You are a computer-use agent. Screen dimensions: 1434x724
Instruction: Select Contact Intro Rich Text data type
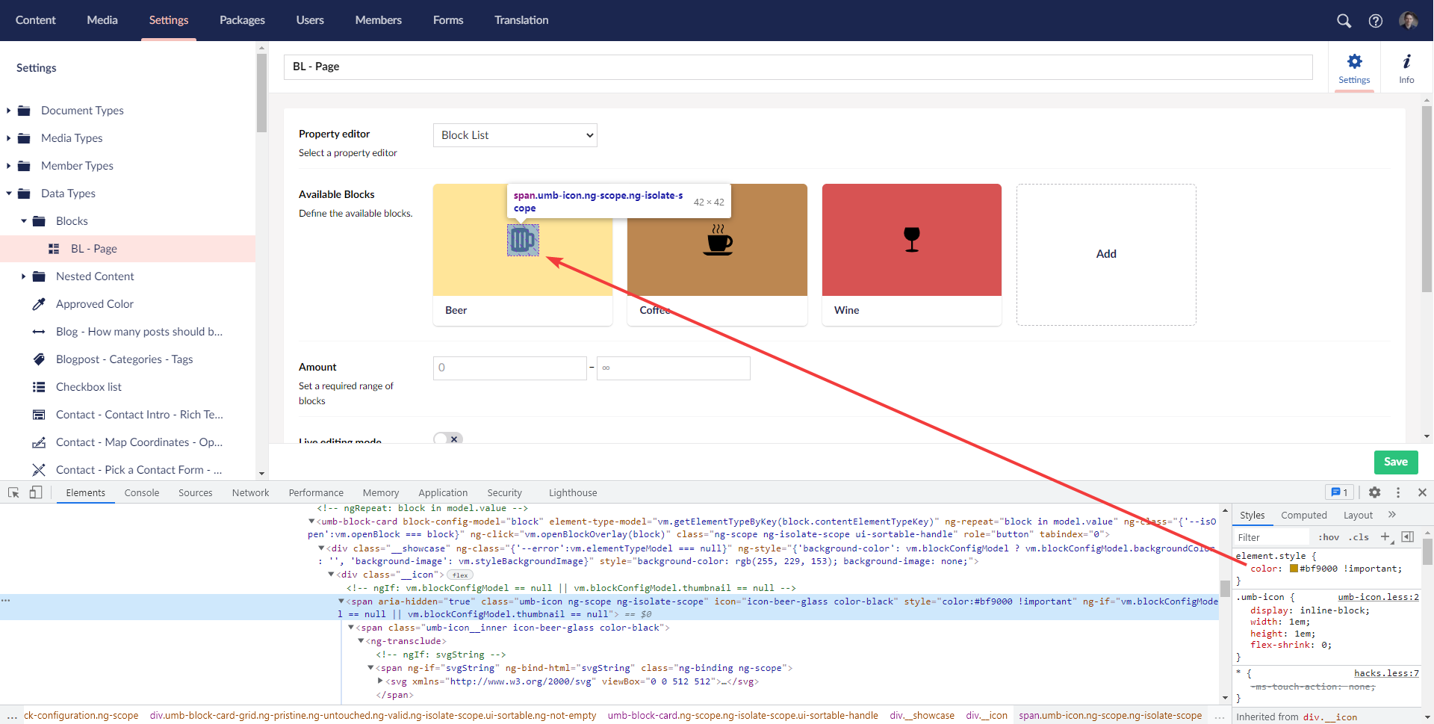(139, 415)
